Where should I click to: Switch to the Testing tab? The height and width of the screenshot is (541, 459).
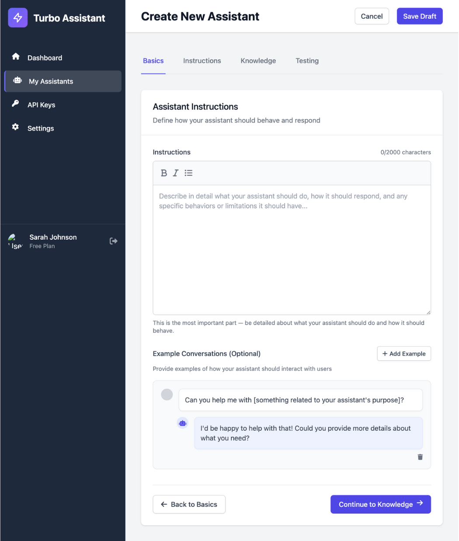tap(307, 61)
